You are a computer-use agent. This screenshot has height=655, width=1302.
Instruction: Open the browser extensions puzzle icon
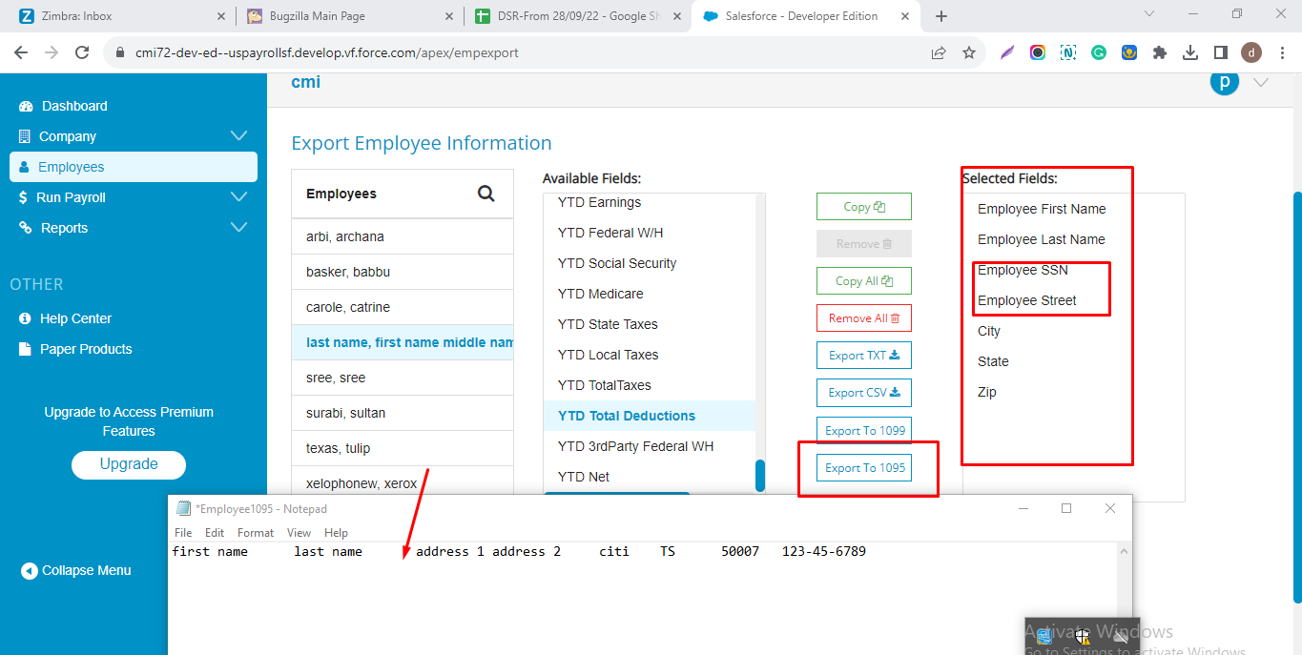(1159, 52)
